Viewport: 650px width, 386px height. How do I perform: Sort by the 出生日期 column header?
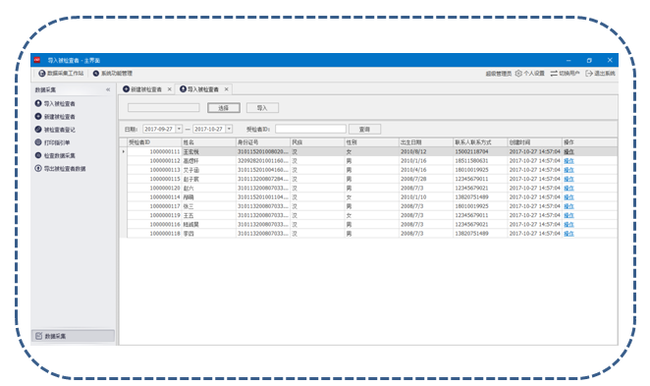426,142
